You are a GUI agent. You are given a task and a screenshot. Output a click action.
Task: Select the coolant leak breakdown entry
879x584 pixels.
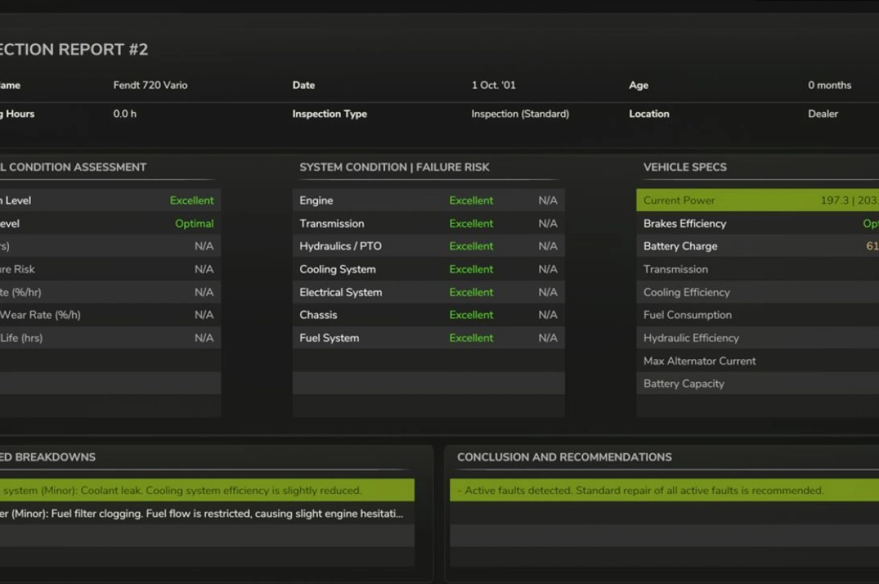pyautogui.click(x=206, y=491)
